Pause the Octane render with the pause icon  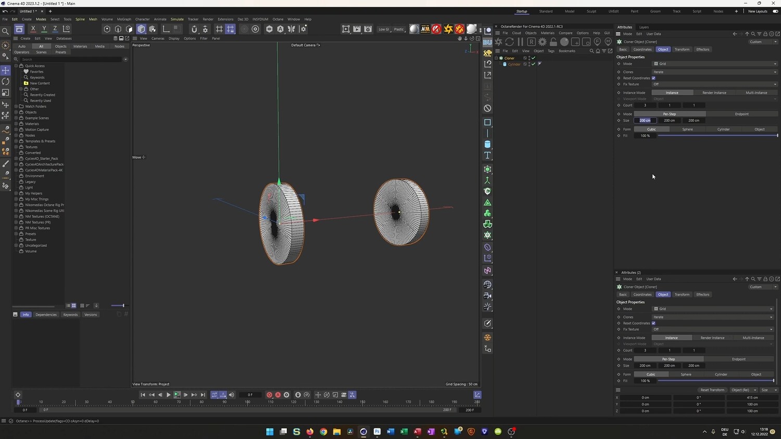click(x=520, y=42)
